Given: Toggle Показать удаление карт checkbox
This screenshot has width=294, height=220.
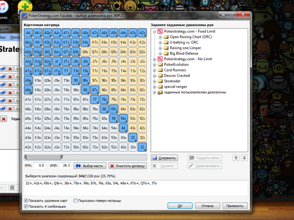Looking at the screenshot, I should click(x=26, y=201).
